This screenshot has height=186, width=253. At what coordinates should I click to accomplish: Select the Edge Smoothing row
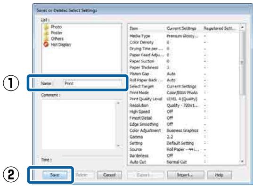point(184,124)
